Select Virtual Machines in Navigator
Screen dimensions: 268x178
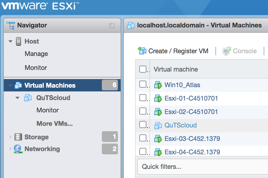[x=50, y=86]
